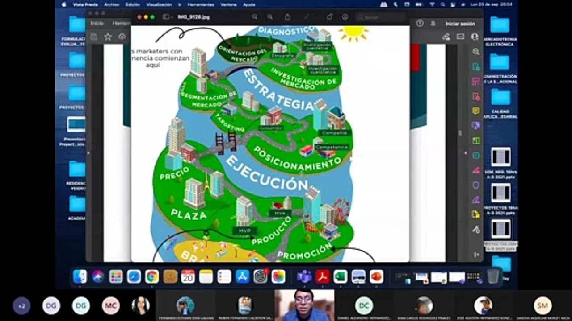Open Launchpad from the Dock
Image resolution: width=572 pixels, height=321 pixels.
click(x=116, y=276)
